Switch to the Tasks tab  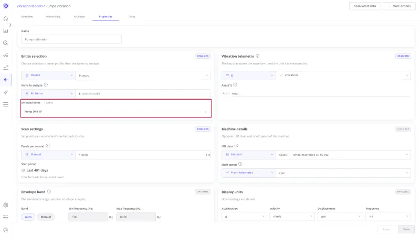132,17
